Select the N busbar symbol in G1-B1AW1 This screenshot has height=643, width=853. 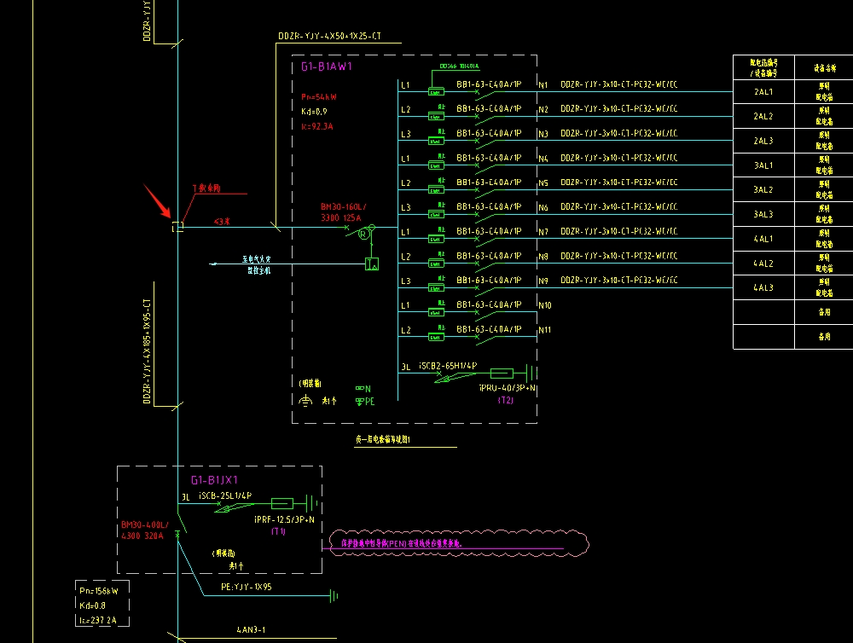coord(360,388)
